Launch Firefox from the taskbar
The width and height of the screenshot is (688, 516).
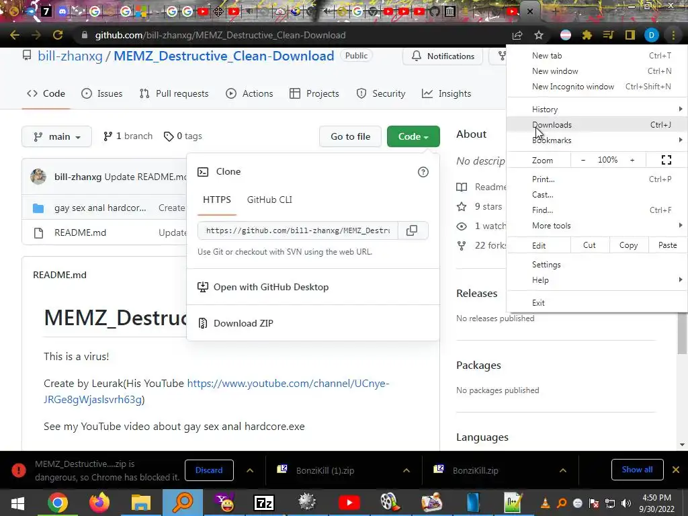[99, 503]
